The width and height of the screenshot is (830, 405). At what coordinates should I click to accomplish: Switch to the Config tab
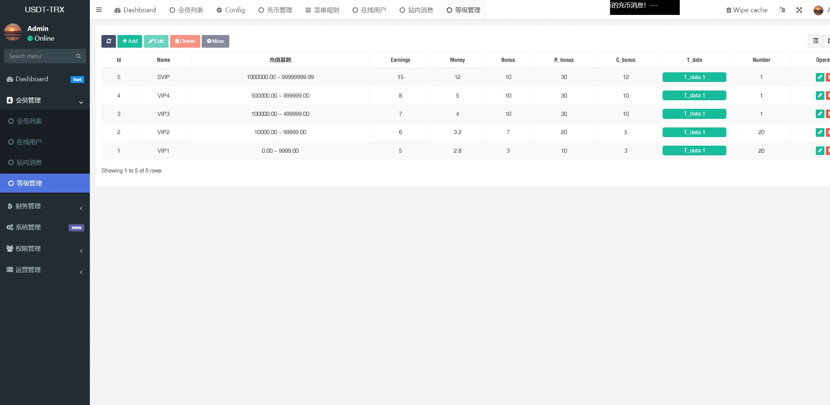pyautogui.click(x=231, y=10)
